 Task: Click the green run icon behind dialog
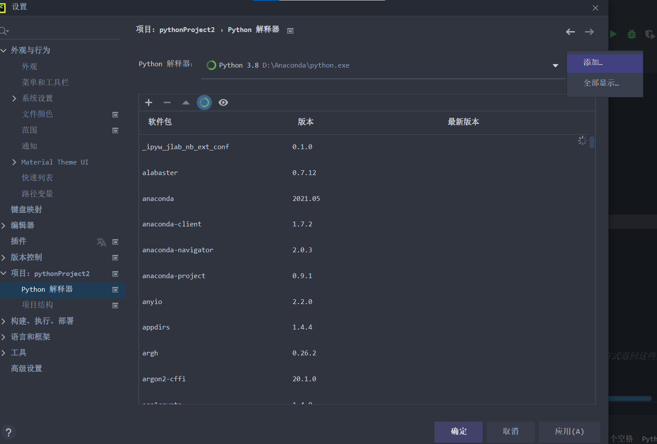[x=614, y=34]
